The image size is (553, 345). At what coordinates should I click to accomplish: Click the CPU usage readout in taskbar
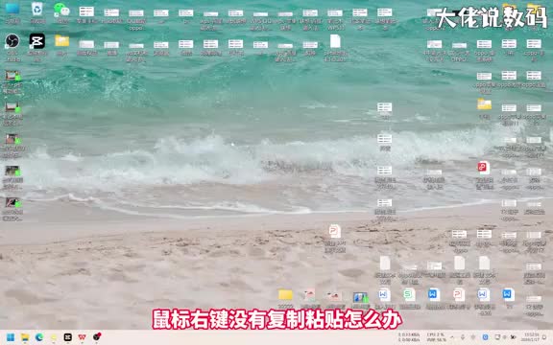(x=436, y=334)
